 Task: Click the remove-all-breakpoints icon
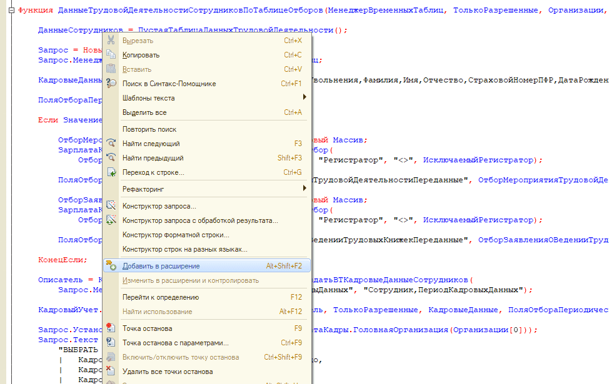(111, 371)
